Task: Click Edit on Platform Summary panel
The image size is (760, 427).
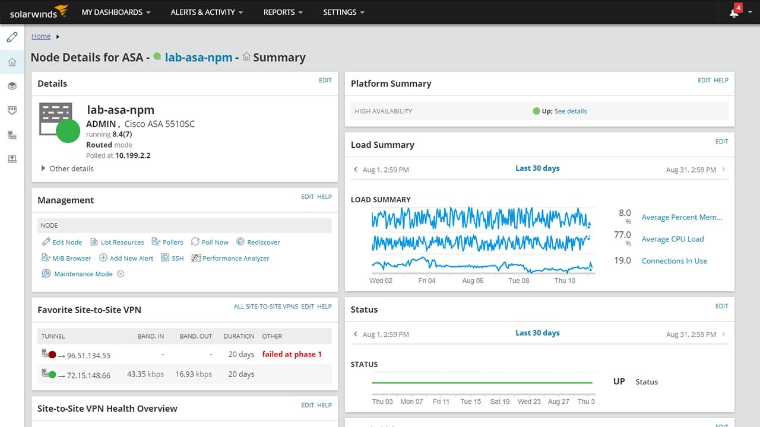Action: pos(704,80)
